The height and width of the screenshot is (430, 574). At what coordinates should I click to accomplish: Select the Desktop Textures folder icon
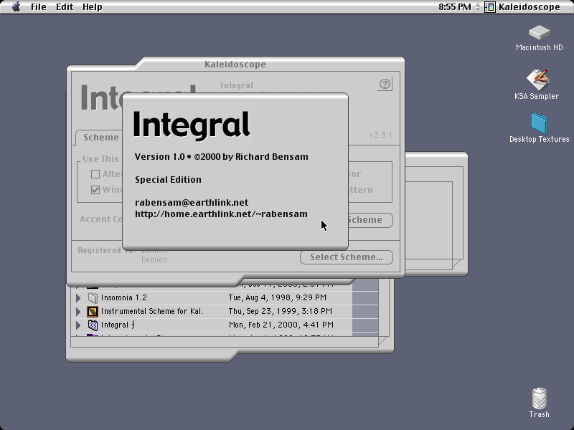pos(540,123)
